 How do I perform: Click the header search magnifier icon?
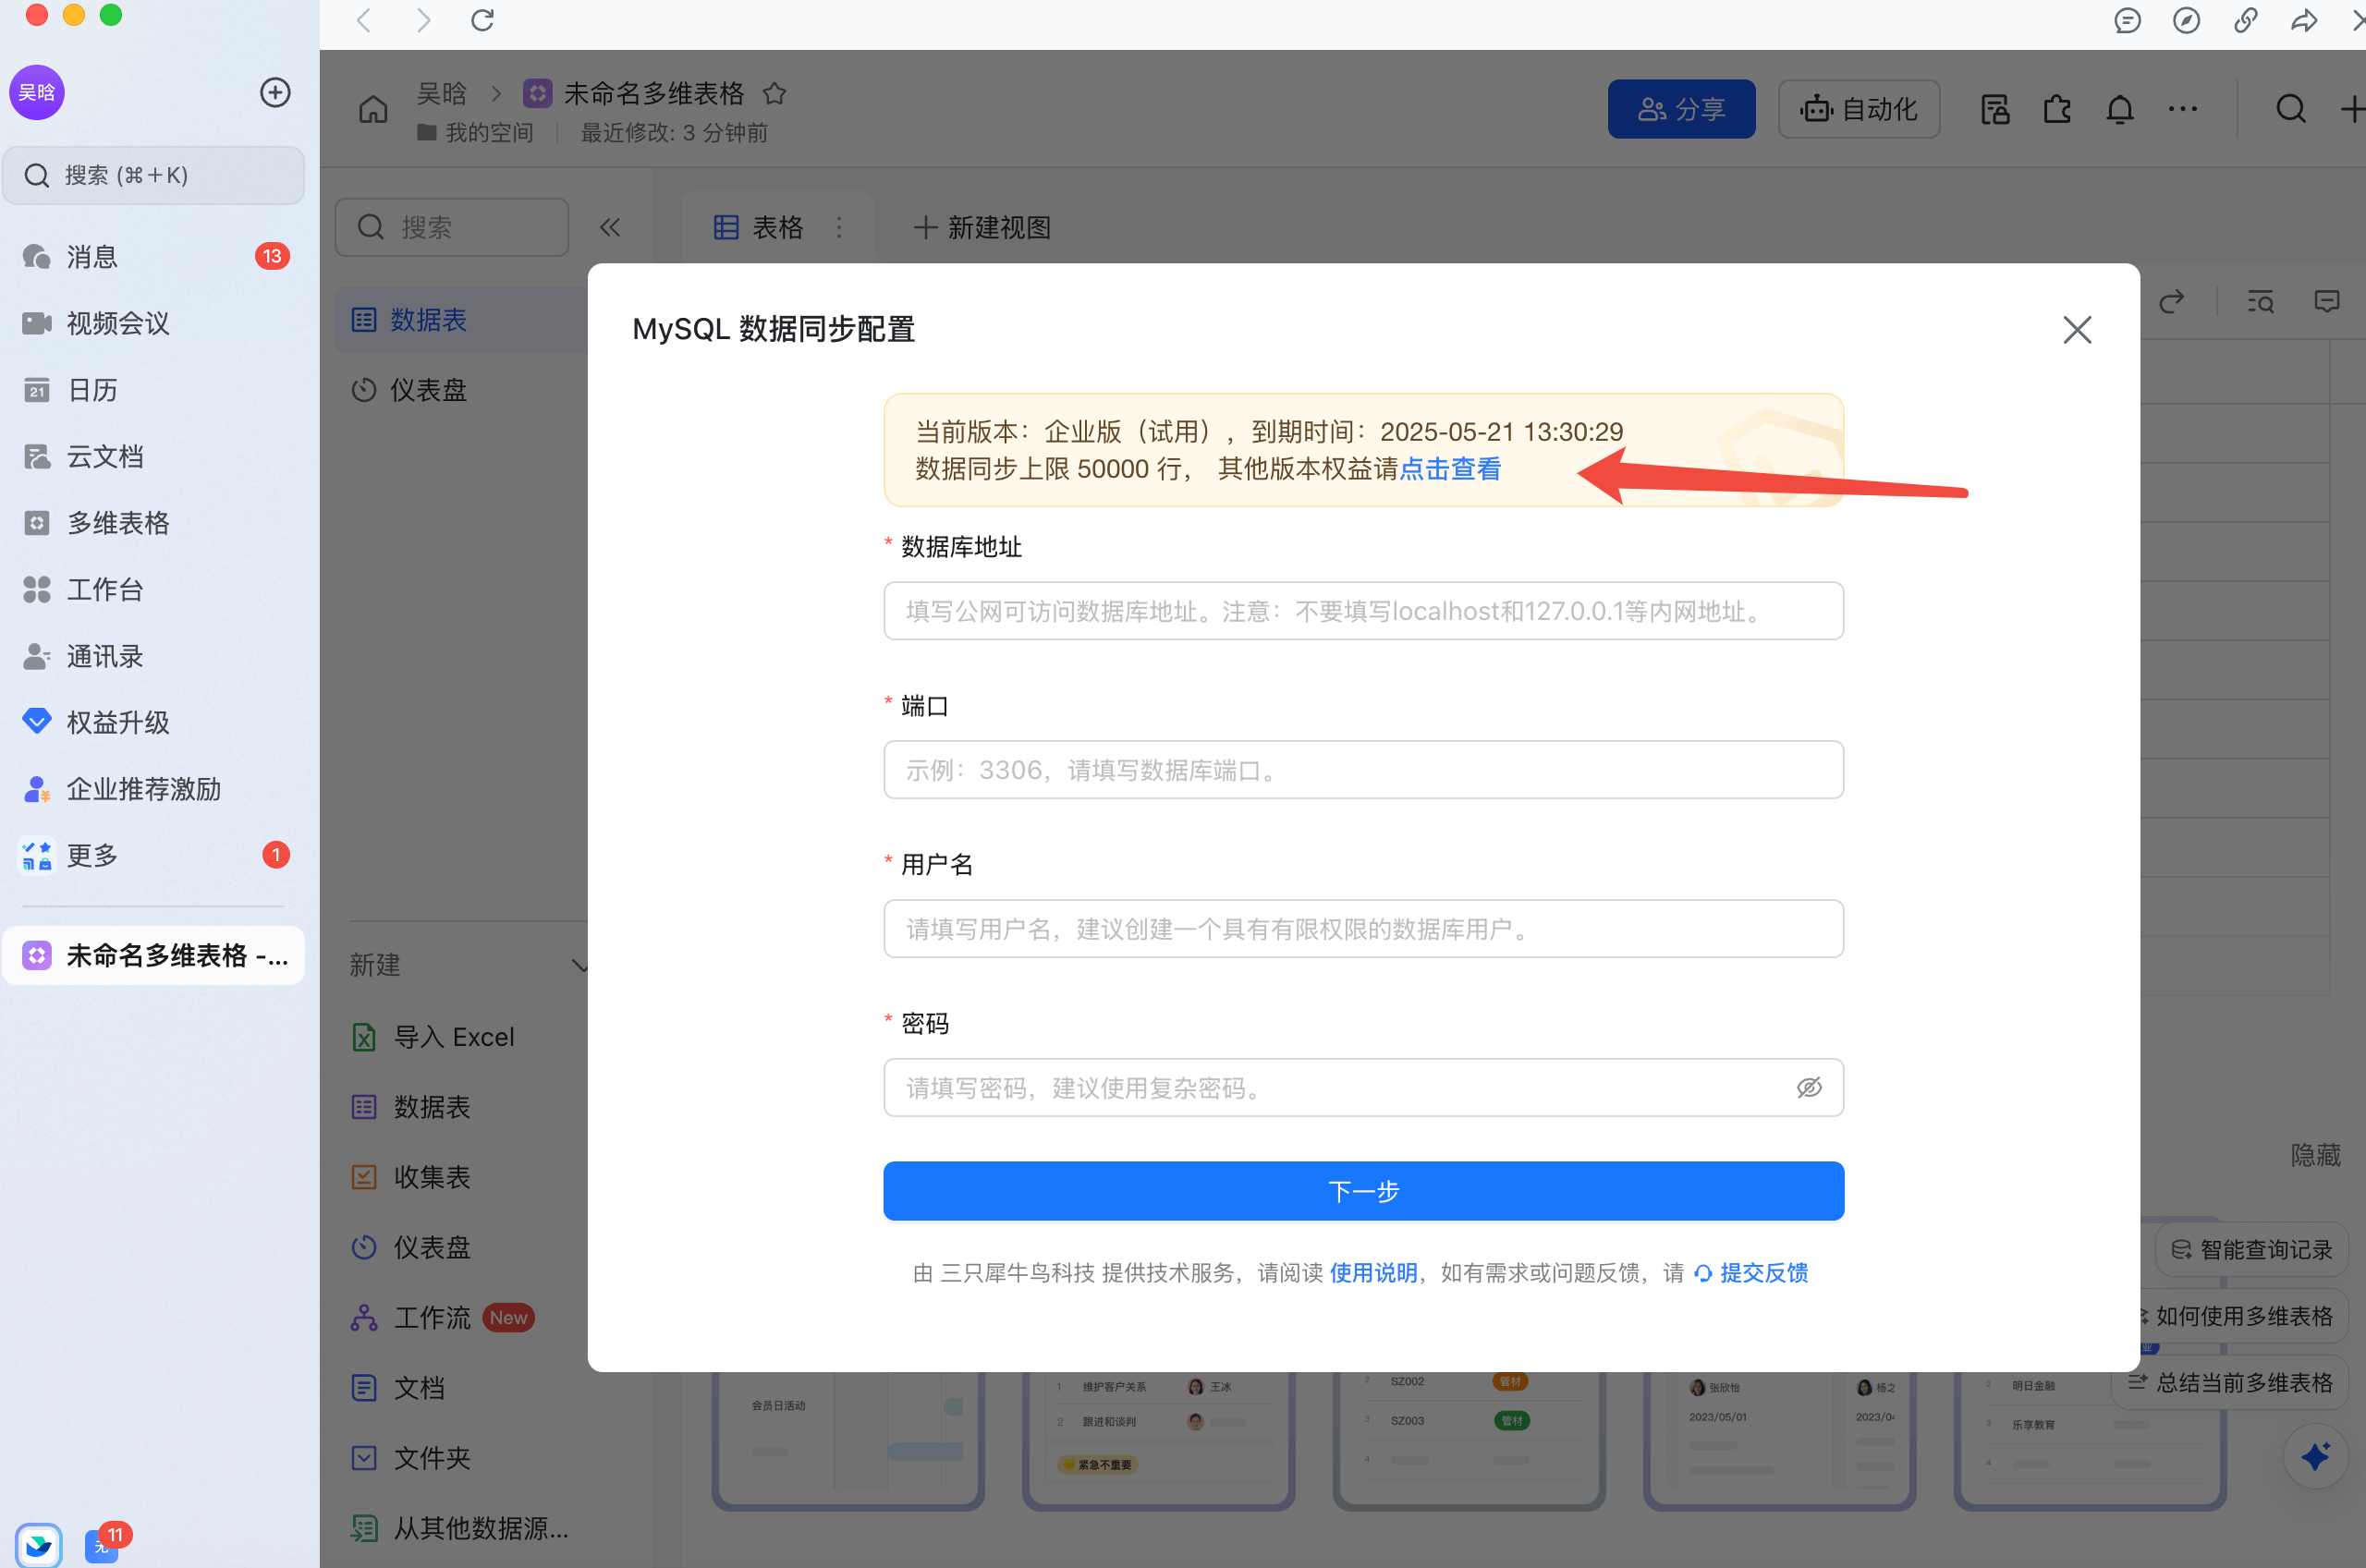(2290, 109)
